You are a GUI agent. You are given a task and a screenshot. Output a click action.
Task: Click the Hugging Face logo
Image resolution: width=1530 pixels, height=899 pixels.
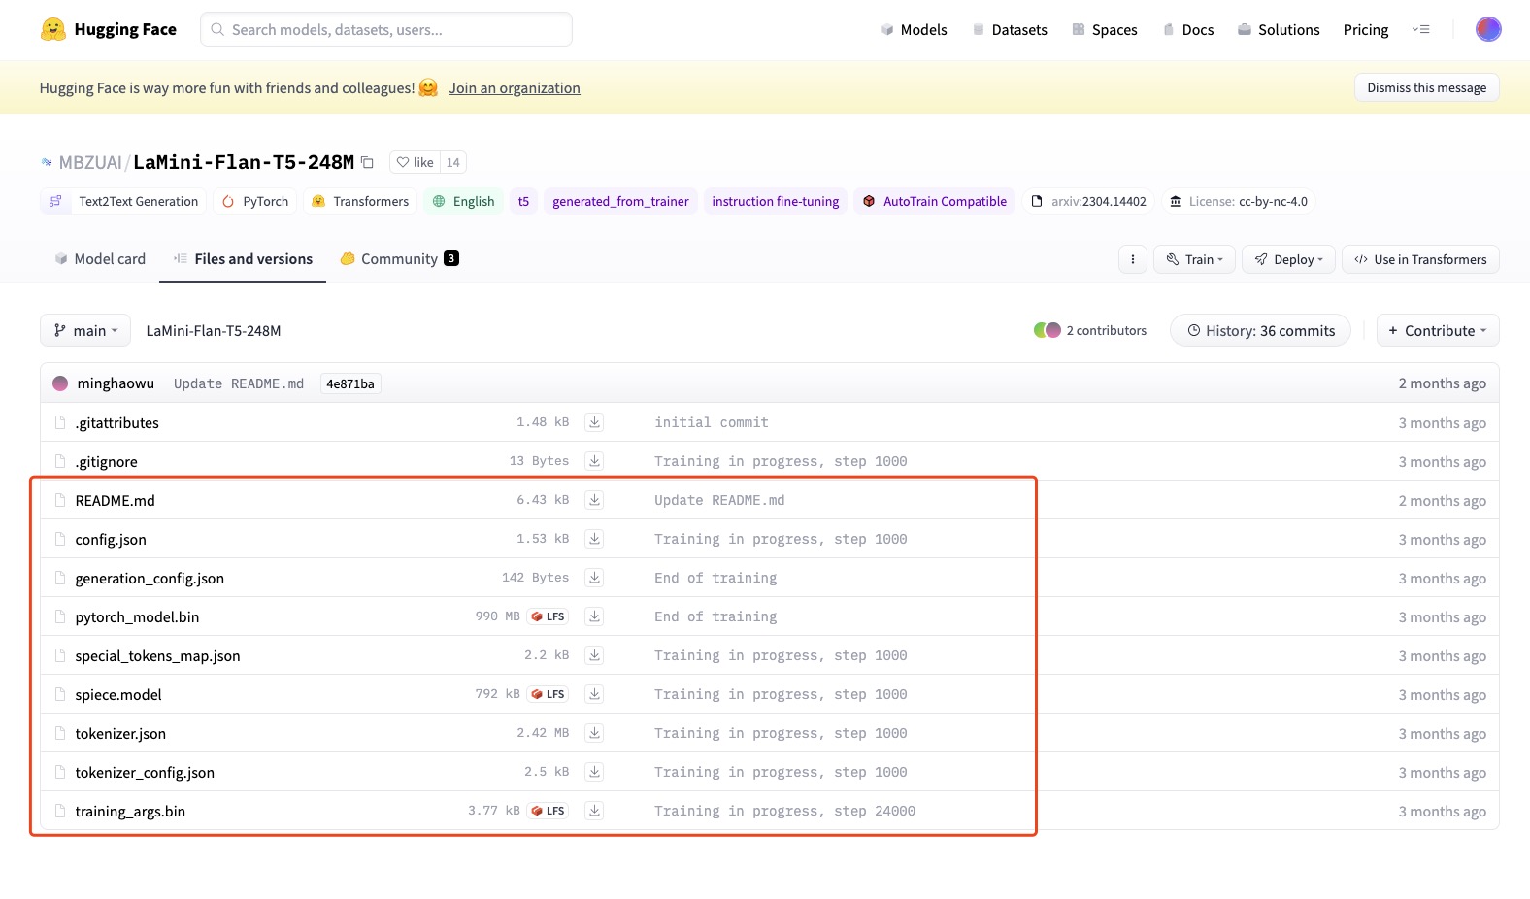pyautogui.click(x=108, y=29)
